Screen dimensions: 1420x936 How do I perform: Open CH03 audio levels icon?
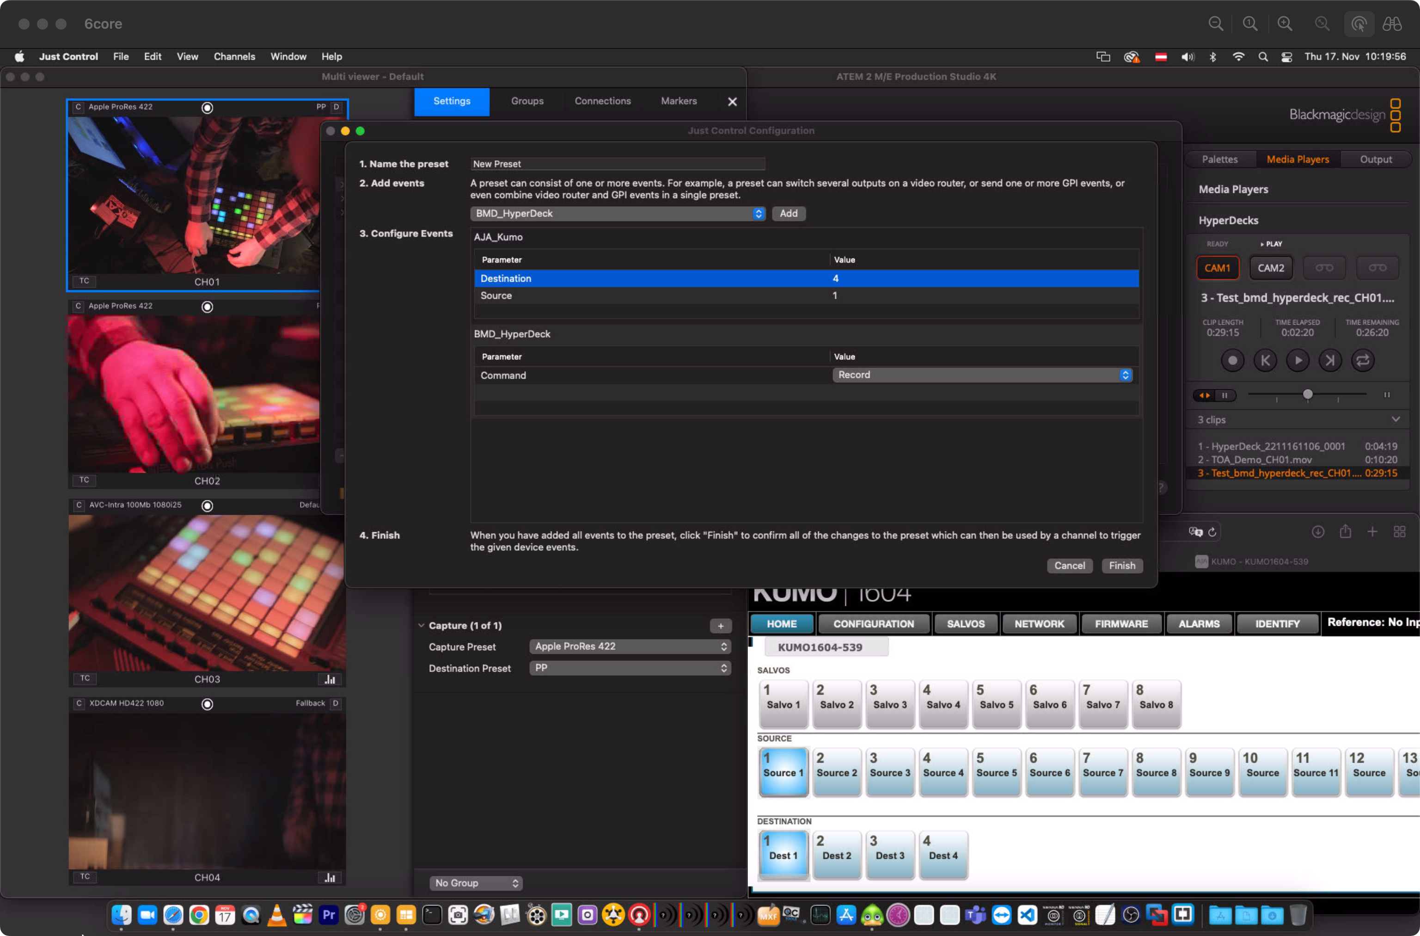coord(330,679)
